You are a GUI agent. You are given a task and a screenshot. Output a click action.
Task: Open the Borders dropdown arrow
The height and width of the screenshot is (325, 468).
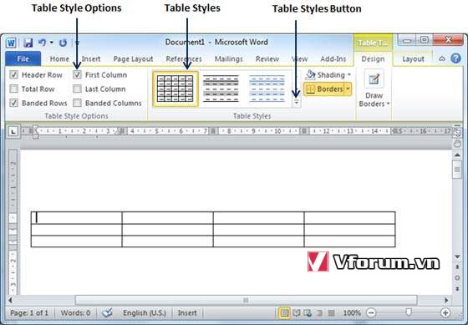click(x=348, y=89)
